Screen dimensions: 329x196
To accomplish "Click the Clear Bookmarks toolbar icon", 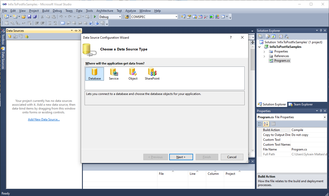I will tap(102, 23).
